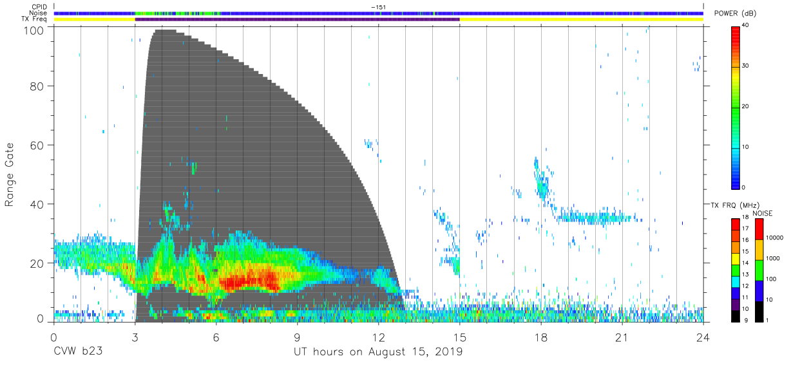Image resolution: width=791 pixels, height=365 pixels.
Task: Click the power colorbar gradient
Action: [736, 107]
